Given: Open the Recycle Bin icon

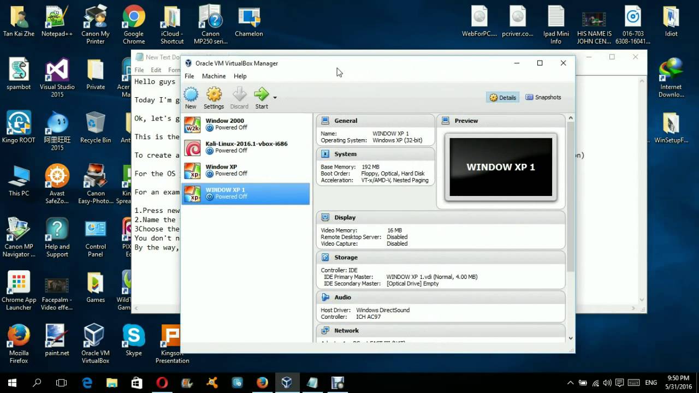Looking at the screenshot, I should [x=96, y=128].
